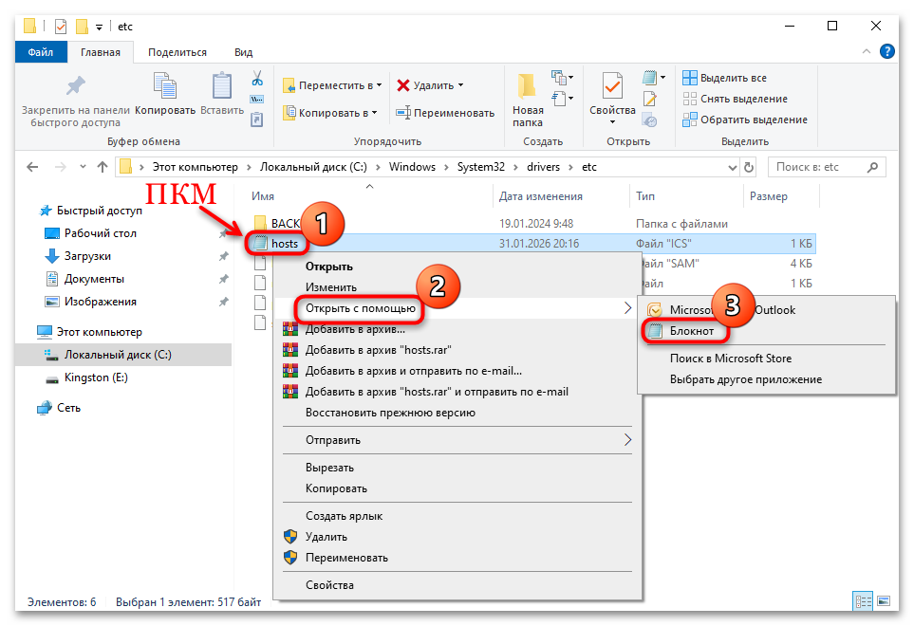This screenshot has height=626, width=914.
Task: Click the search magnifier icon
Action: point(872,167)
